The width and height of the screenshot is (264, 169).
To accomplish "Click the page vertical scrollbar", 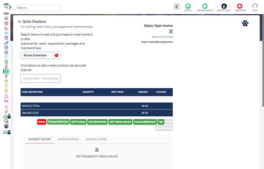I will tap(263, 61).
